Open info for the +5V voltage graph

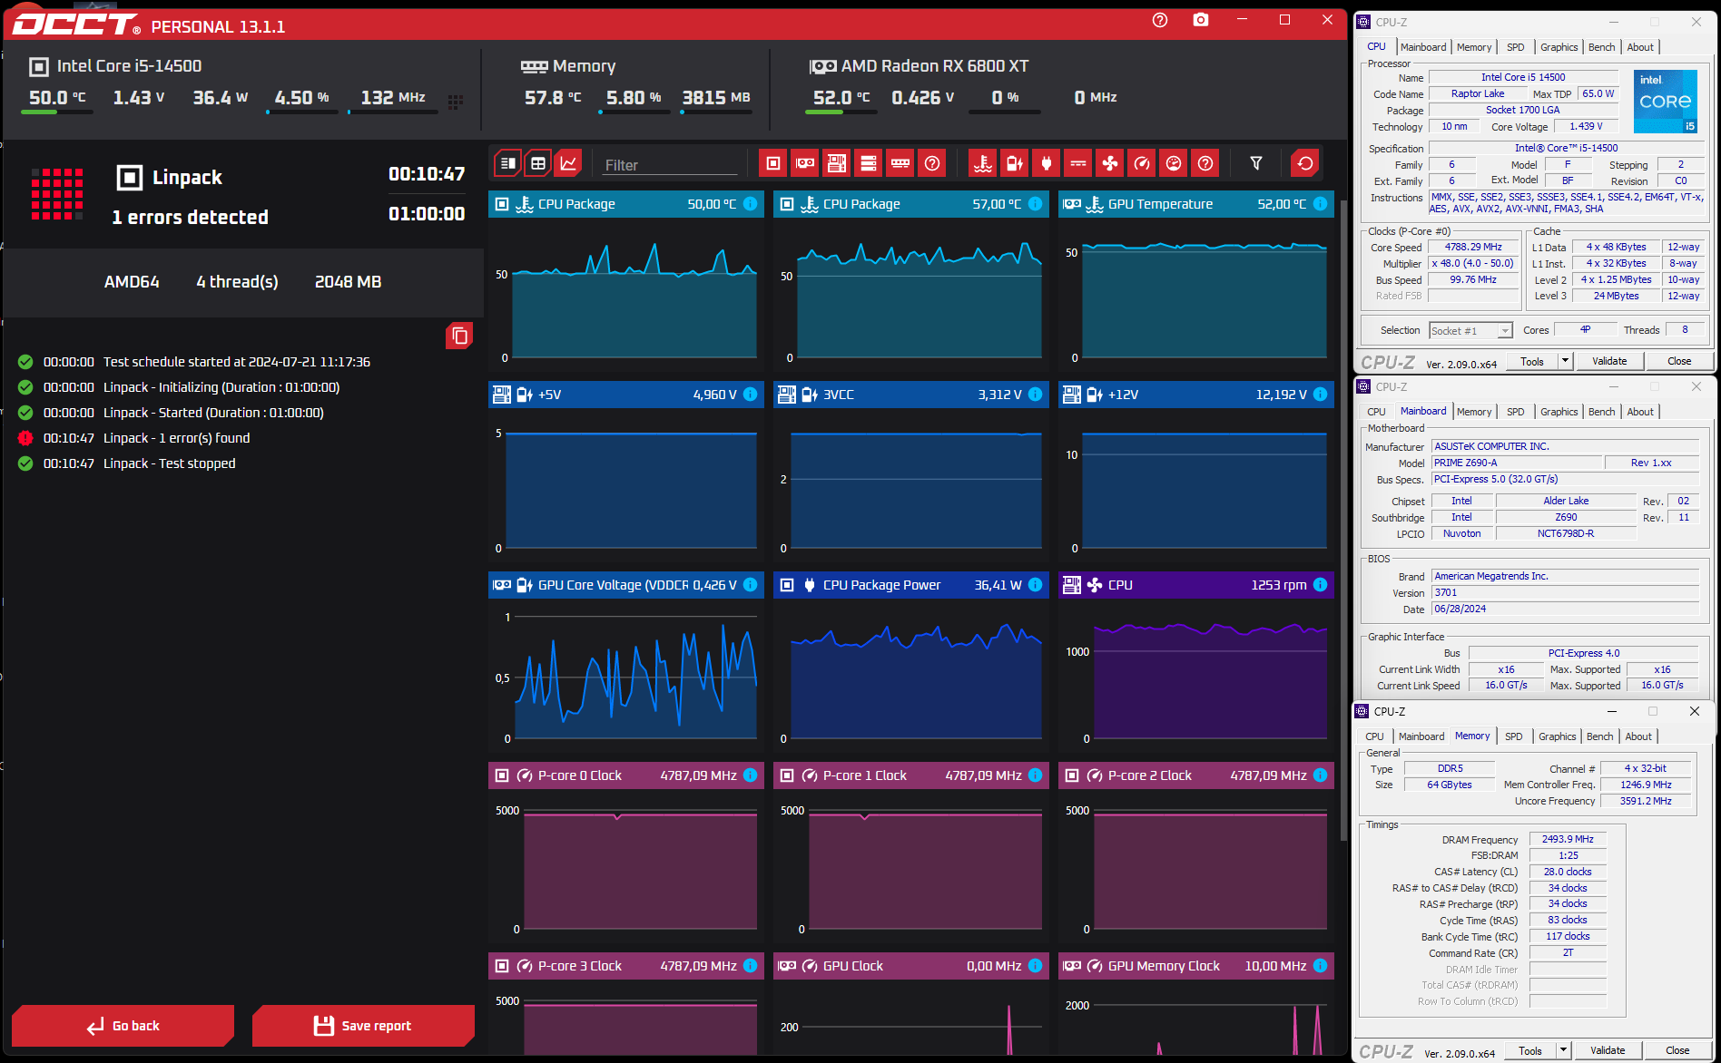pos(751,395)
